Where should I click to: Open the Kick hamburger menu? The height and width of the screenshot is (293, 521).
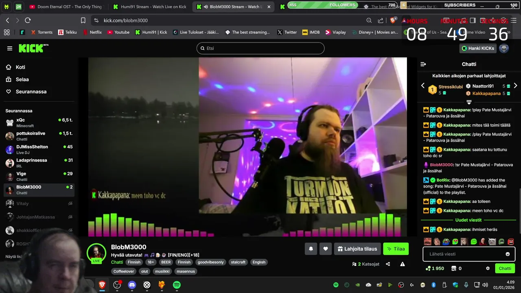tap(9, 48)
